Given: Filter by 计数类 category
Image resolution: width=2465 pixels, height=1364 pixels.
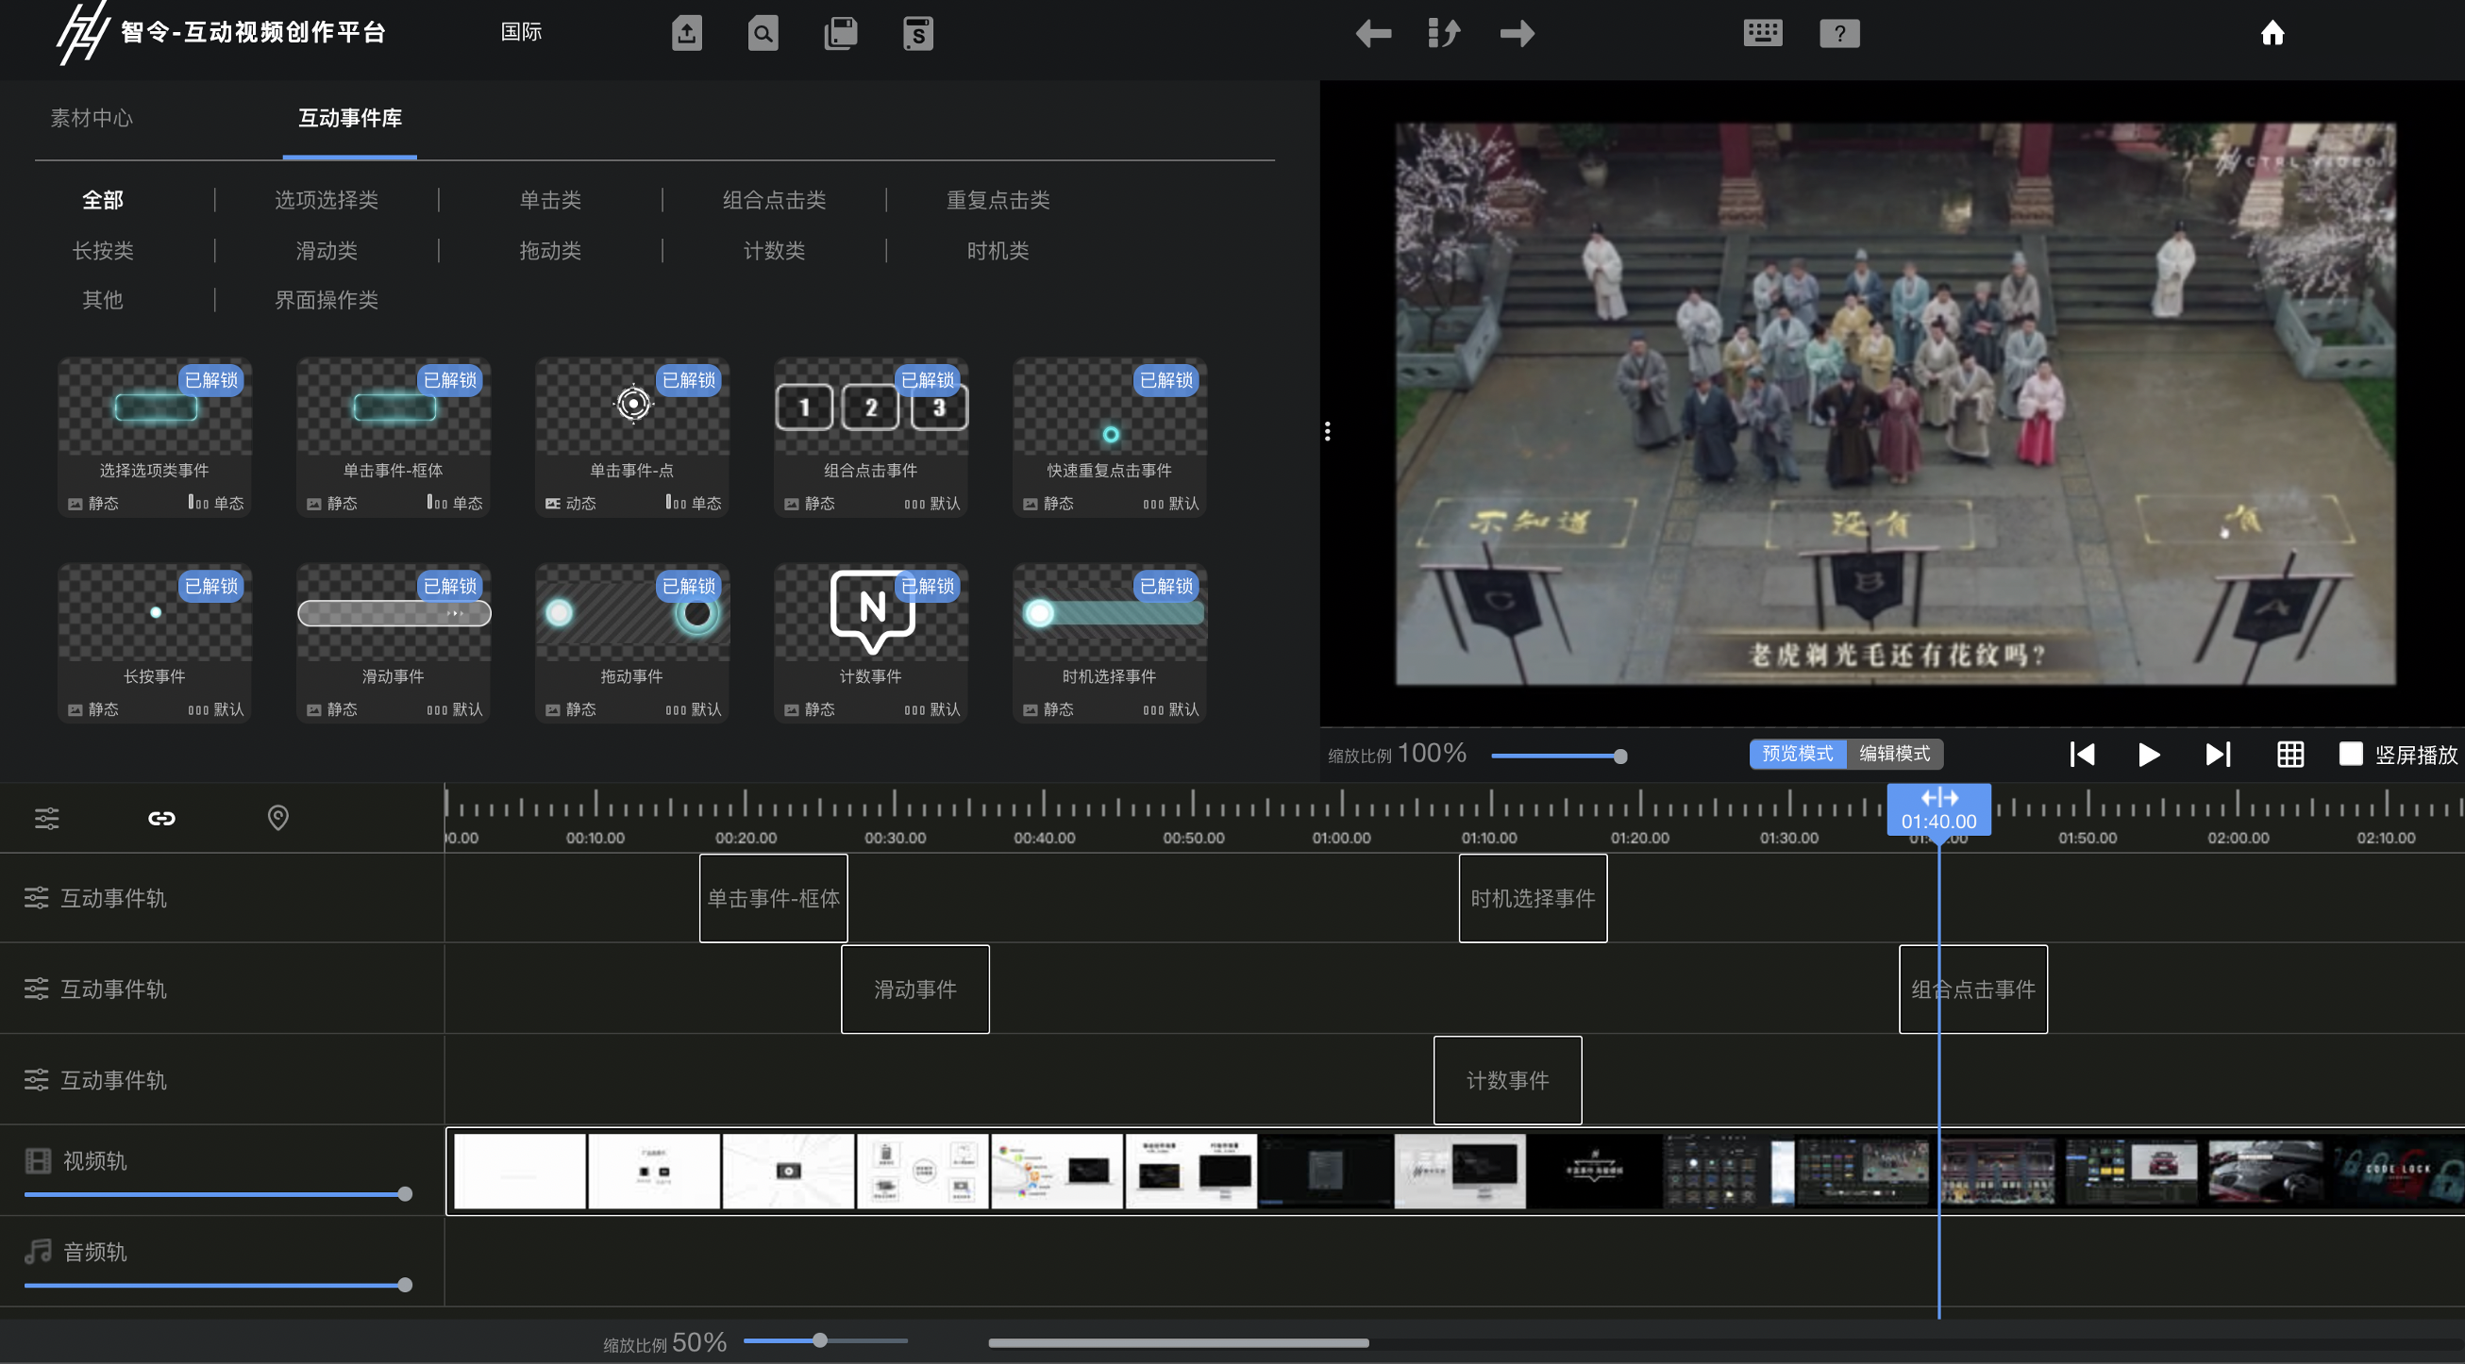Looking at the screenshot, I should pyautogui.click(x=774, y=251).
